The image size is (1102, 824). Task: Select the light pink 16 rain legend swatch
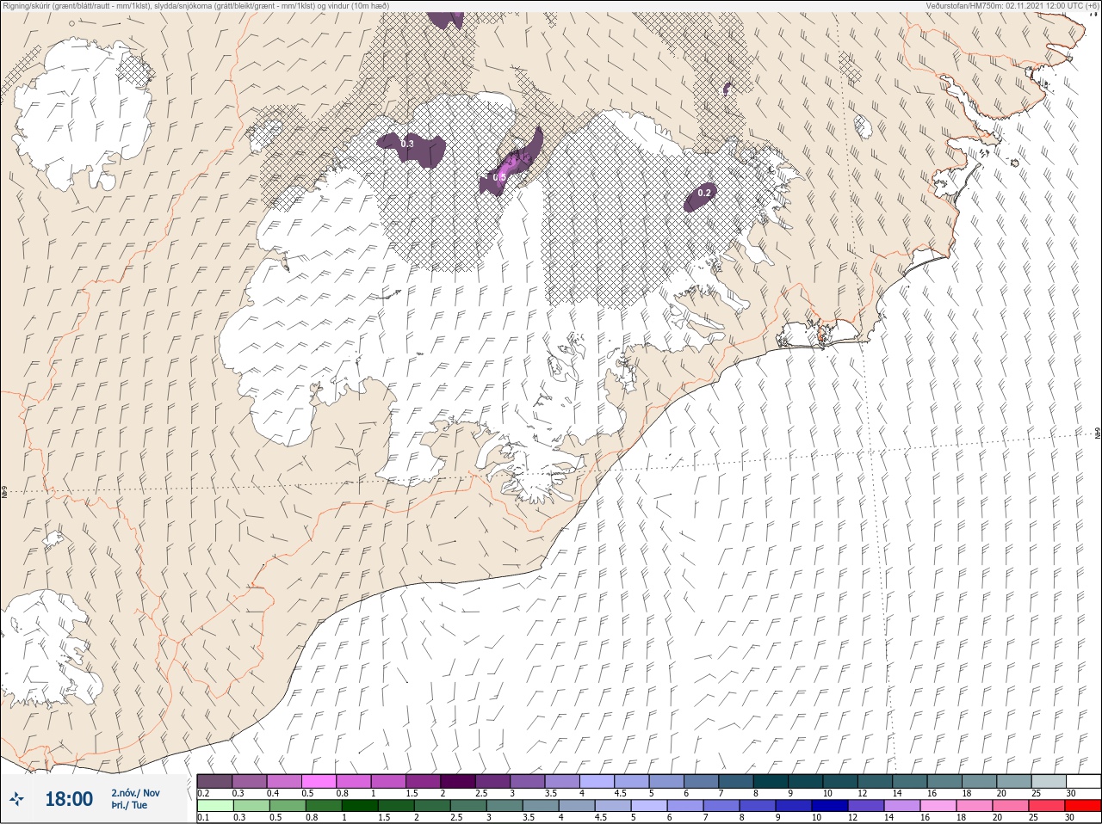click(x=938, y=806)
